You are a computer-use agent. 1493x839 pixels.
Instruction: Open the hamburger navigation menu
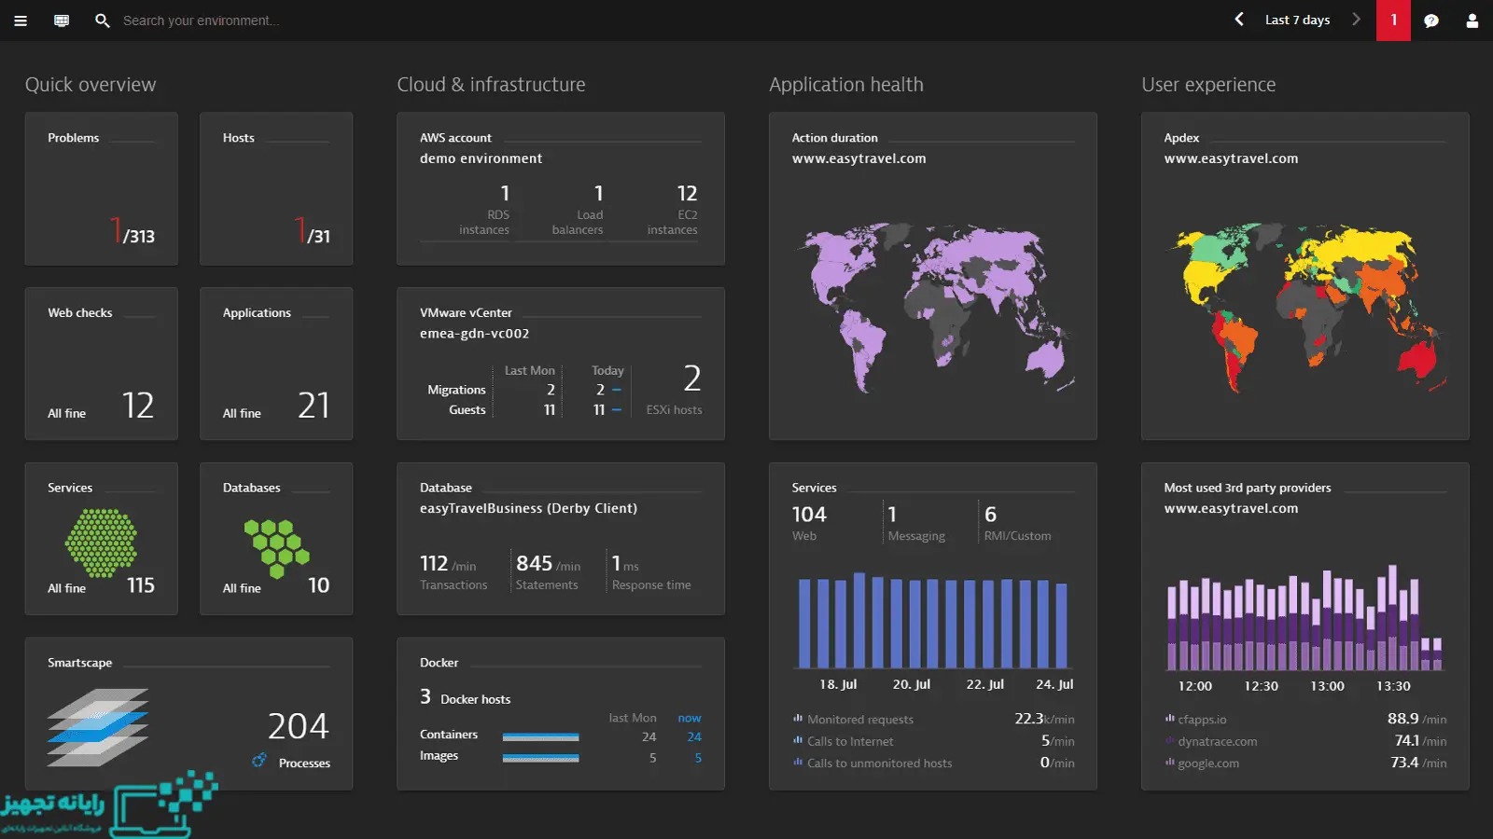(x=21, y=21)
